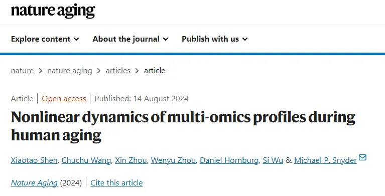Click the nature aging logo

(x=53, y=11)
